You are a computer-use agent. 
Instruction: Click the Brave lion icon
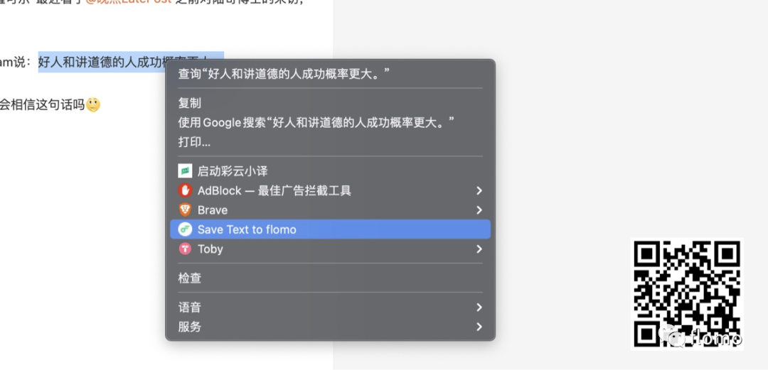(x=185, y=210)
